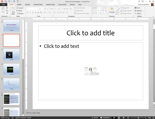Click the Insert Chart placeholder icon
Image resolution: width=155 pixels, height=119 pixels.
[91, 69]
